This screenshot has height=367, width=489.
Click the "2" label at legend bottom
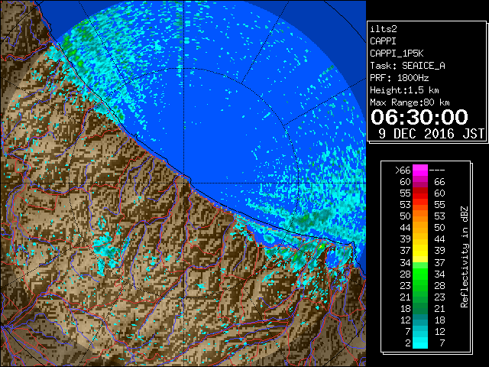(x=407, y=343)
